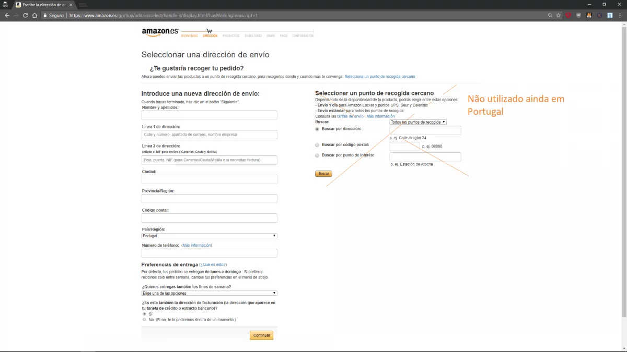This screenshot has width=627, height=352.
Task: Click the secure padlock icon in address bar
Action: click(45, 15)
